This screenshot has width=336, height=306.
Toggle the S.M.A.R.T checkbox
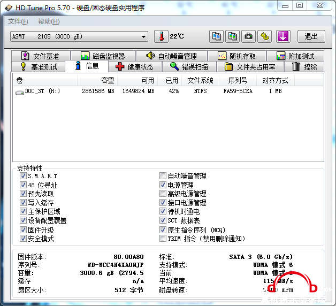pyautogui.click(x=23, y=176)
